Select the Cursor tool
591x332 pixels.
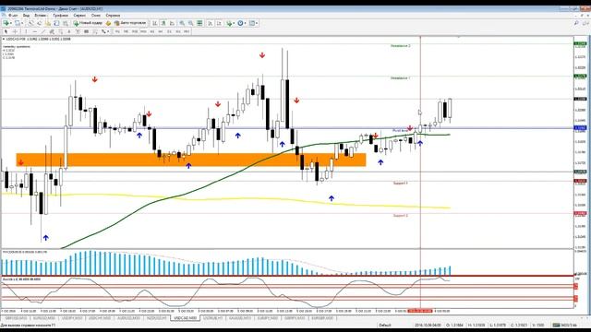pyautogui.click(x=6, y=31)
